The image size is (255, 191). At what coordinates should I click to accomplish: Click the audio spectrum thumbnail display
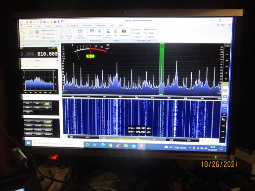[40, 80]
